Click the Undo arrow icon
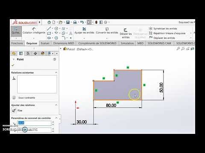 click(82, 22)
